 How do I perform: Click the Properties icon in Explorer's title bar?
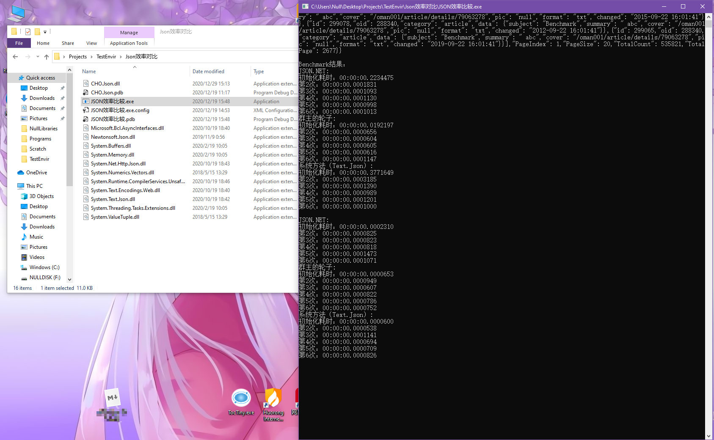coord(28,32)
